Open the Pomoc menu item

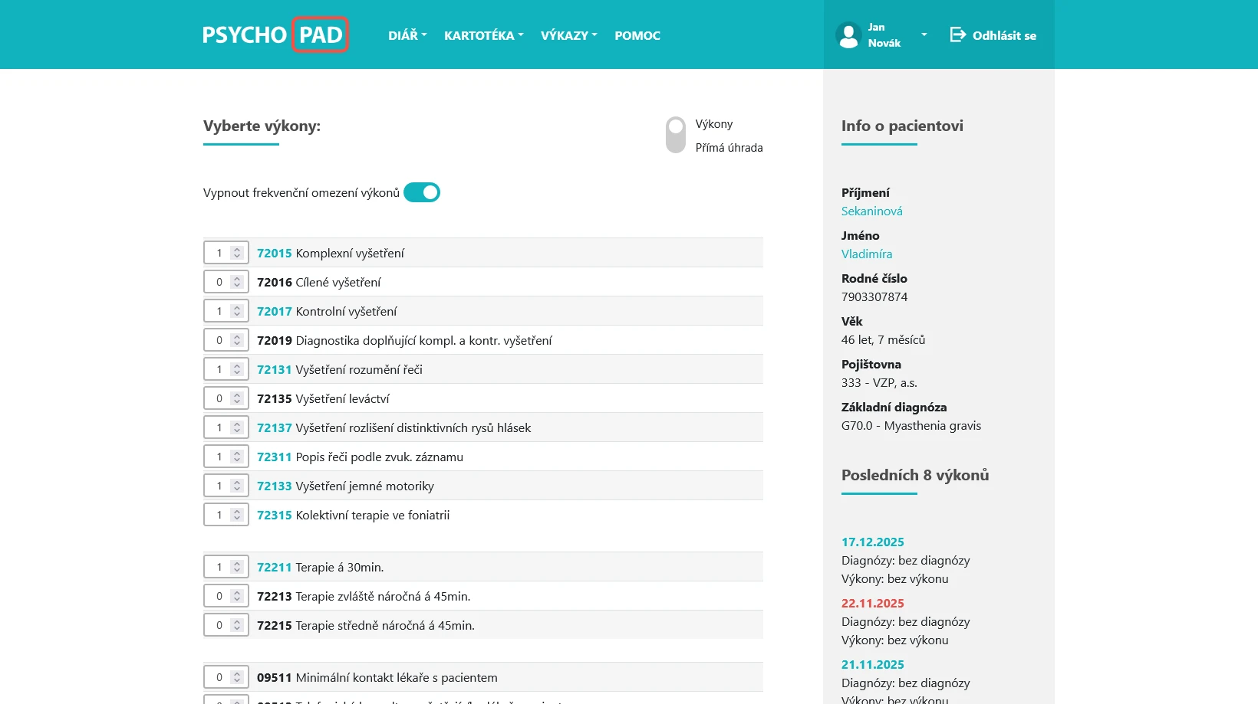click(x=637, y=35)
